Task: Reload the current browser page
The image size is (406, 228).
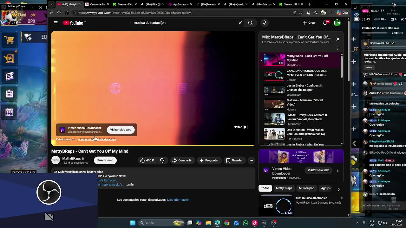Action: tap(59, 13)
